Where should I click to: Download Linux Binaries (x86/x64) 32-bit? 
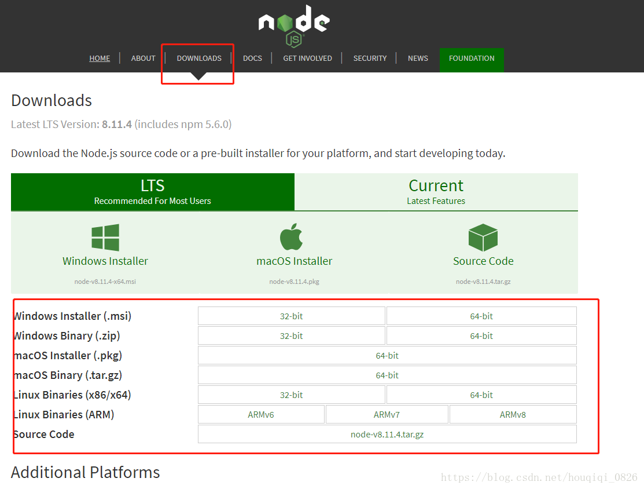[292, 395]
